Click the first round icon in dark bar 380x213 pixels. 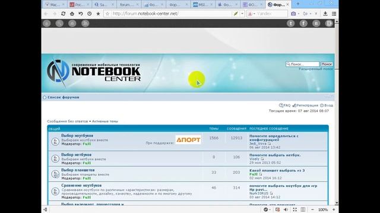click(x=47, y=24)
